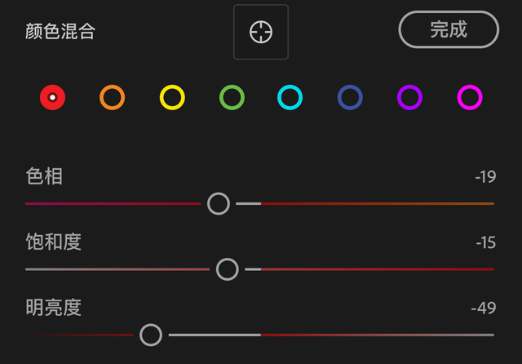Click the hue value -19
Viewport: 522px width, 364px height.
(485, 177)
